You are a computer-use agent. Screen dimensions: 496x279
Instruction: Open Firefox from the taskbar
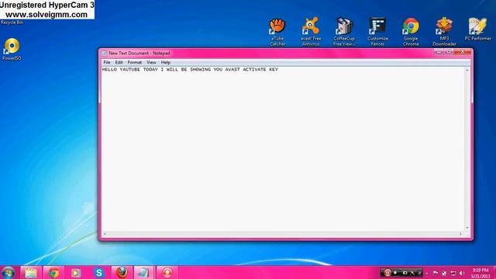(122, 273)
